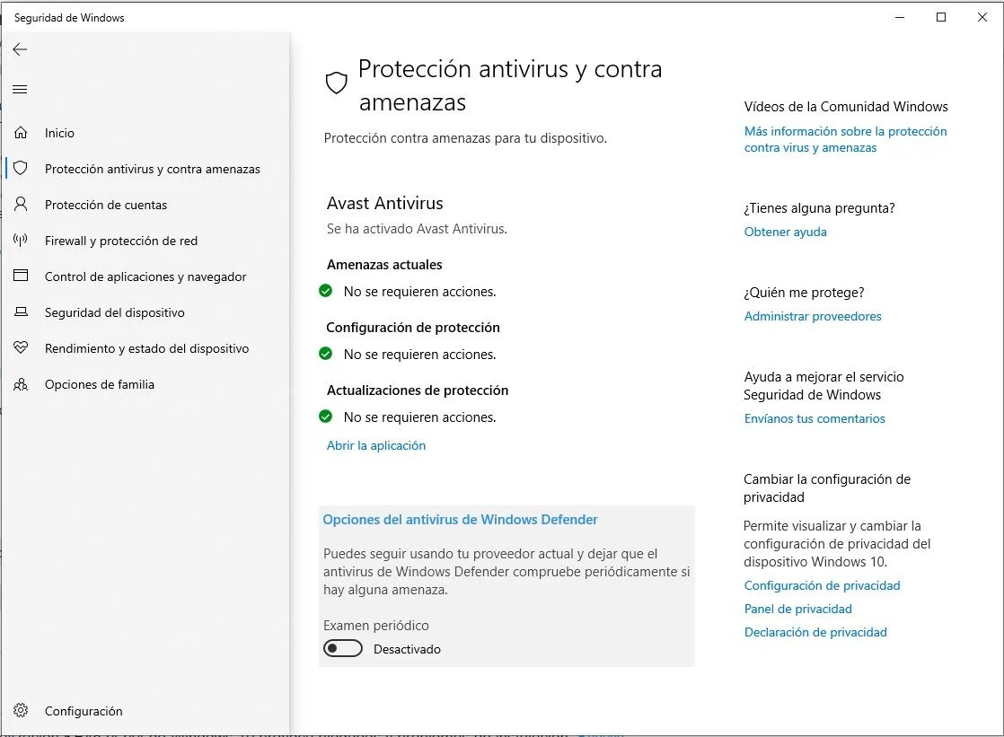Viewport: 1004px width, 737px height.
Task: Enable the Examen periódico toggle
Action: (343, 648)
